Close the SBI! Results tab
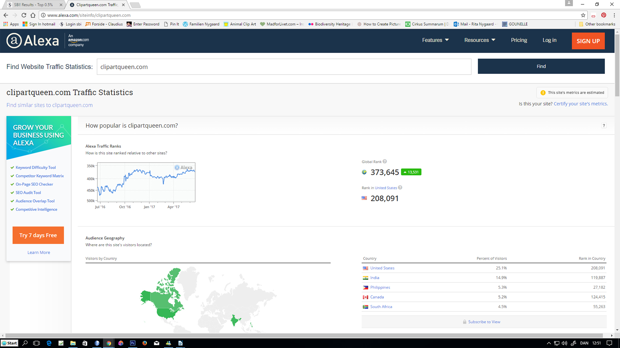620x348 pixels. 61,5
